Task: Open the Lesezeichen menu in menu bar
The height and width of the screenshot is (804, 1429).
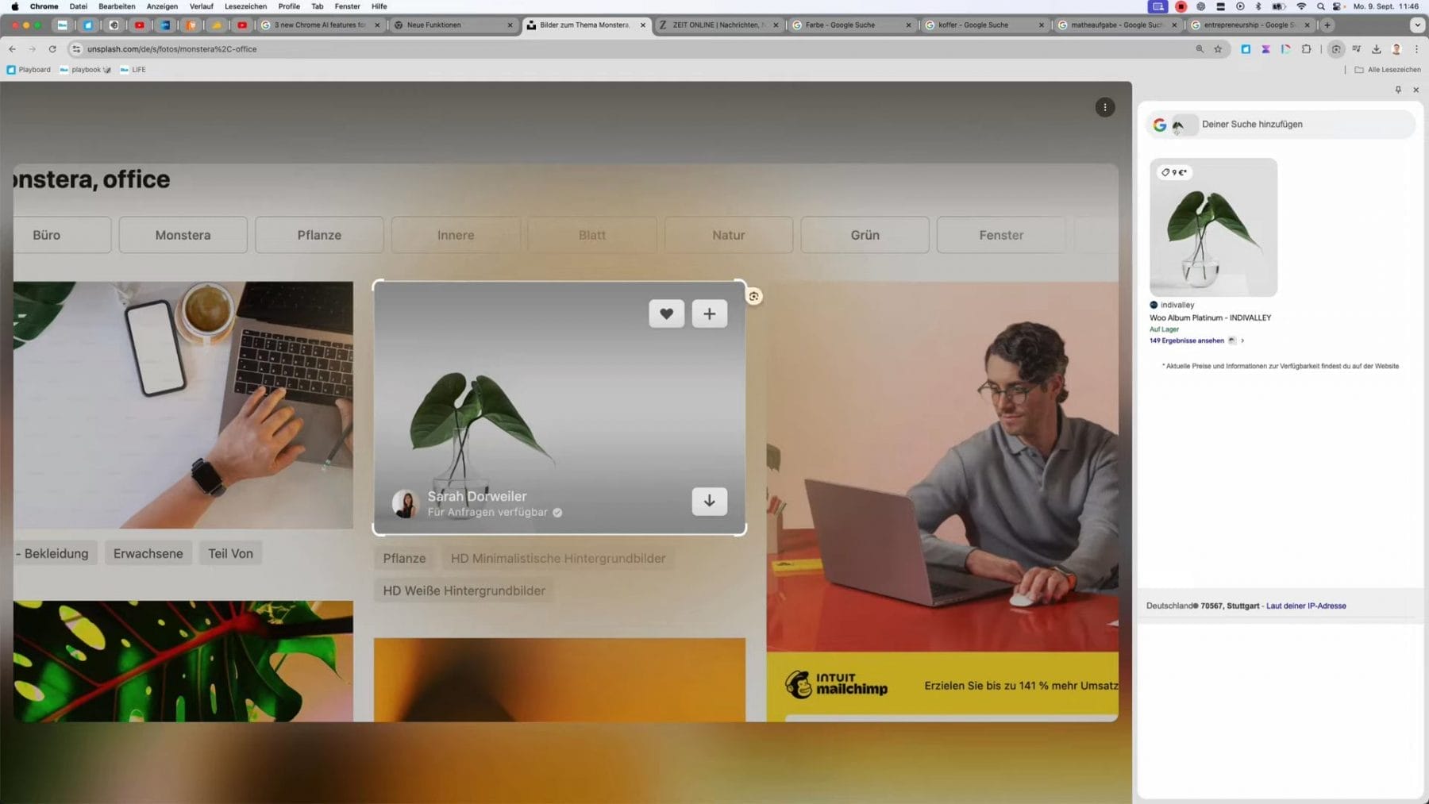Action: coord(245,6)
